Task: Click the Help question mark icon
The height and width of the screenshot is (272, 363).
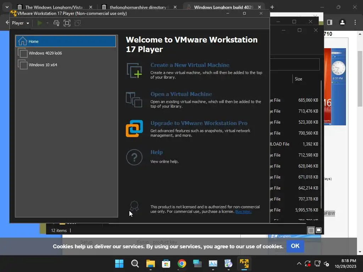Action: pos(134,157)
